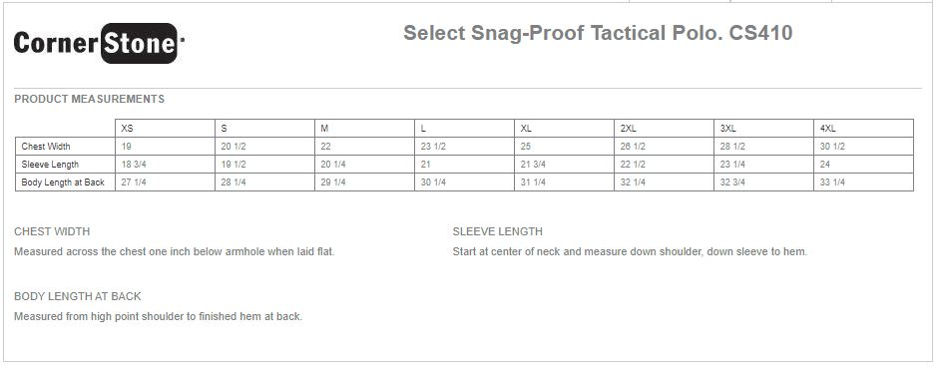The image size is (938, 370).
Task: Click the high point shoulder measurement description
Action: (158, 317)
